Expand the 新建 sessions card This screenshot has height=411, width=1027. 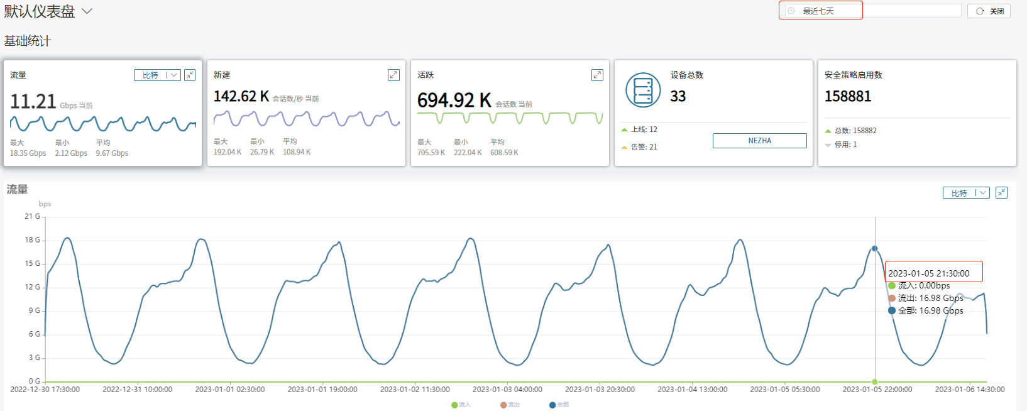pos(393,75)
